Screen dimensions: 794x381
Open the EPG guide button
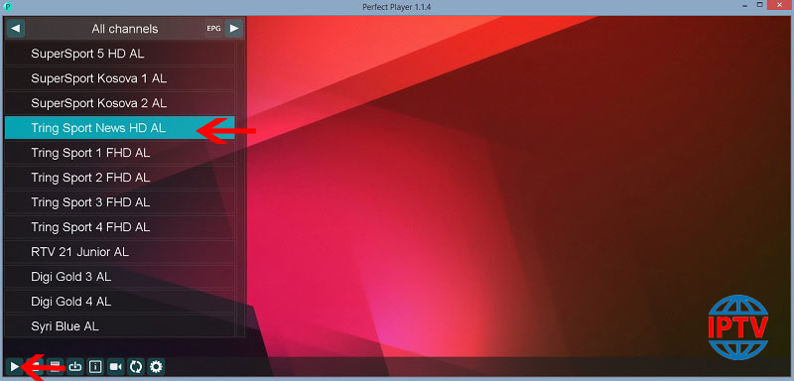pos(213,29)
